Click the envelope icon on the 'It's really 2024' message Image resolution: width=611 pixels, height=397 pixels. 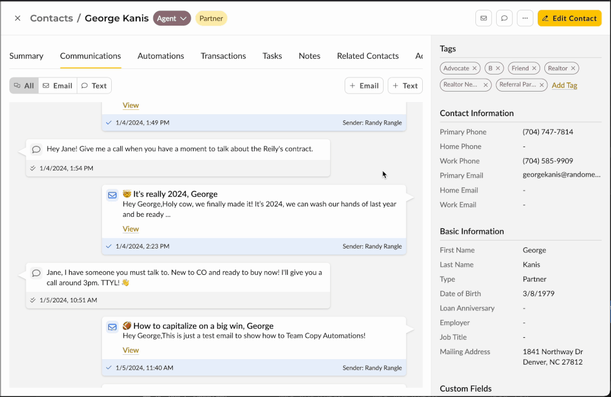[x=112, y=194]
